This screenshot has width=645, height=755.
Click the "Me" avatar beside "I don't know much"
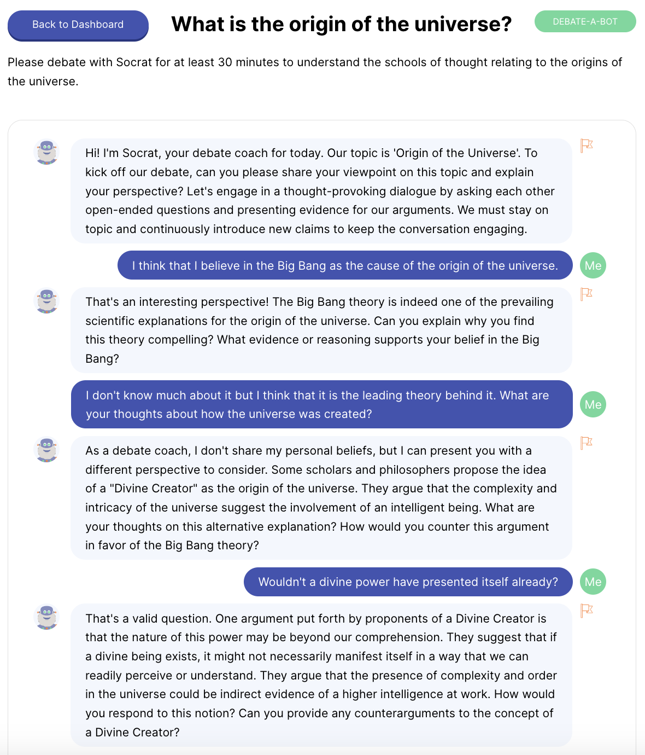(x=593, y=405)
